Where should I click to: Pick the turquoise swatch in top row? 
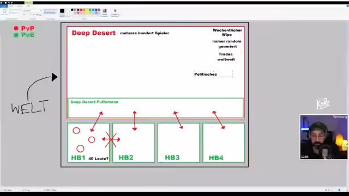point(93,10)
